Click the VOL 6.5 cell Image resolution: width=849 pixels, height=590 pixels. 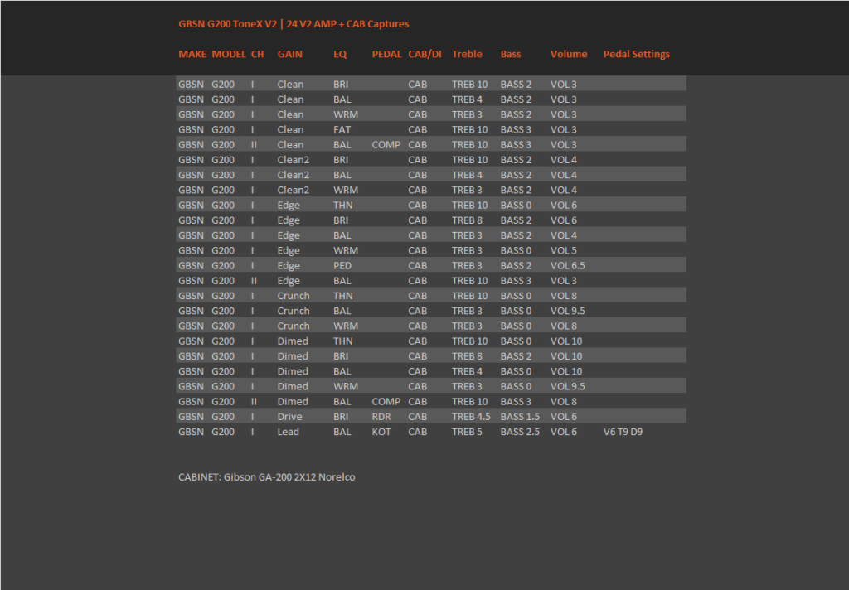point(567,266)
